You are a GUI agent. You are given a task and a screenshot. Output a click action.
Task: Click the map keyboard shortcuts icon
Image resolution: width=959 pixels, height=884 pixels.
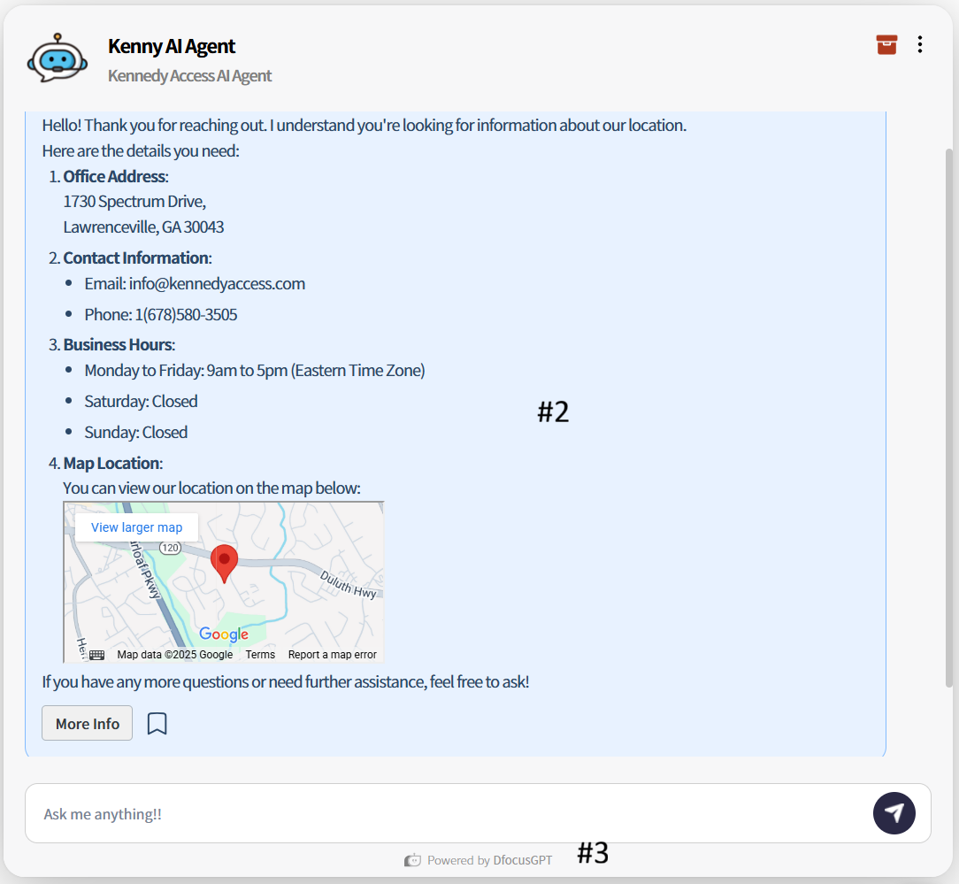[97, 655]
